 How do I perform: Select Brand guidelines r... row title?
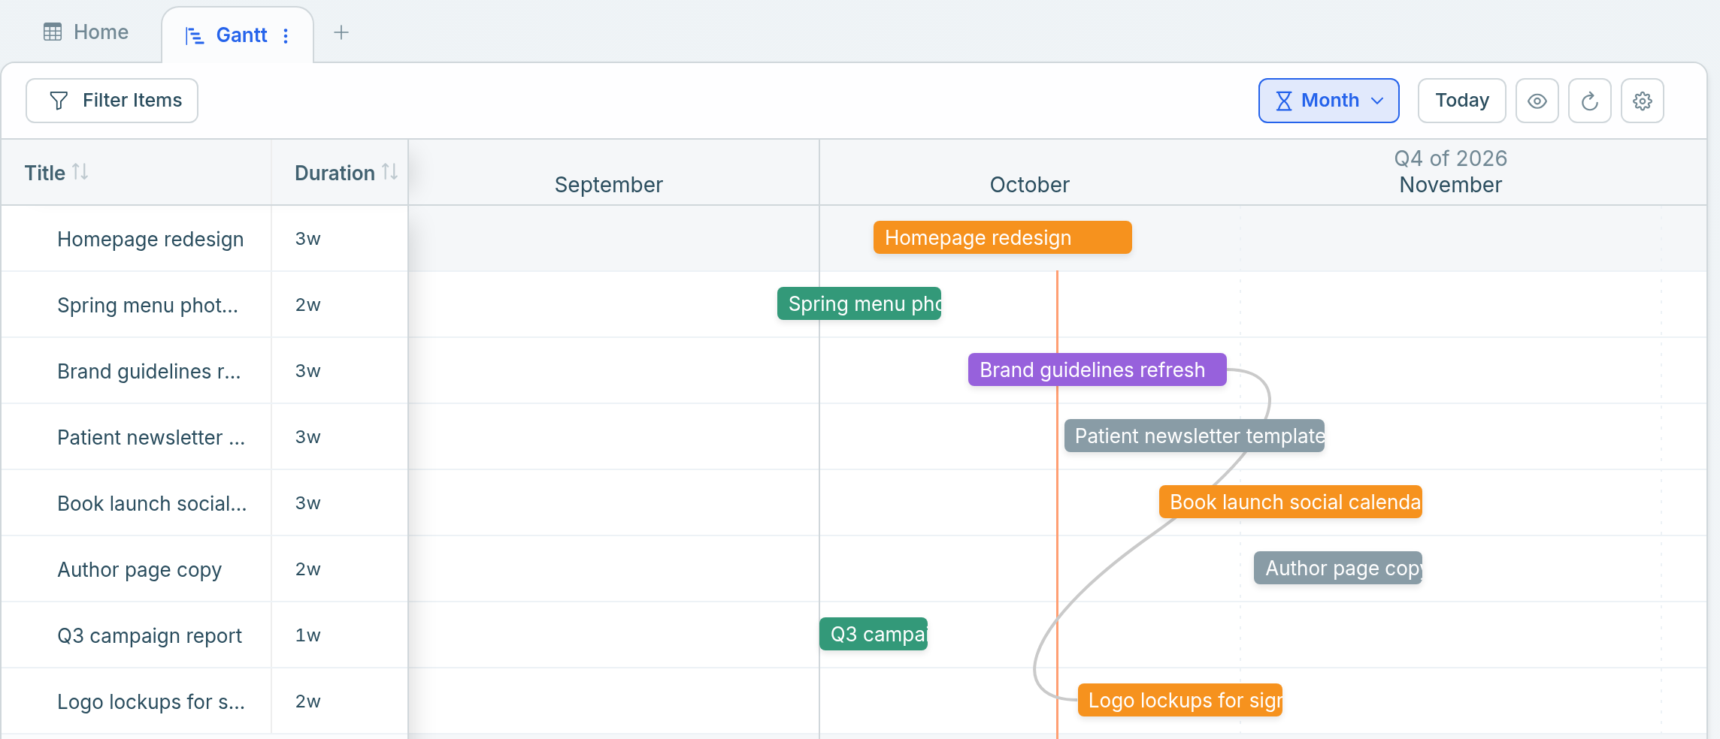pyautogui.click(x=149, y=371)
